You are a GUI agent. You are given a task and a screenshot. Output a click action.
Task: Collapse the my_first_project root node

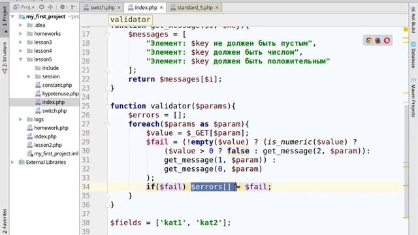12,16
